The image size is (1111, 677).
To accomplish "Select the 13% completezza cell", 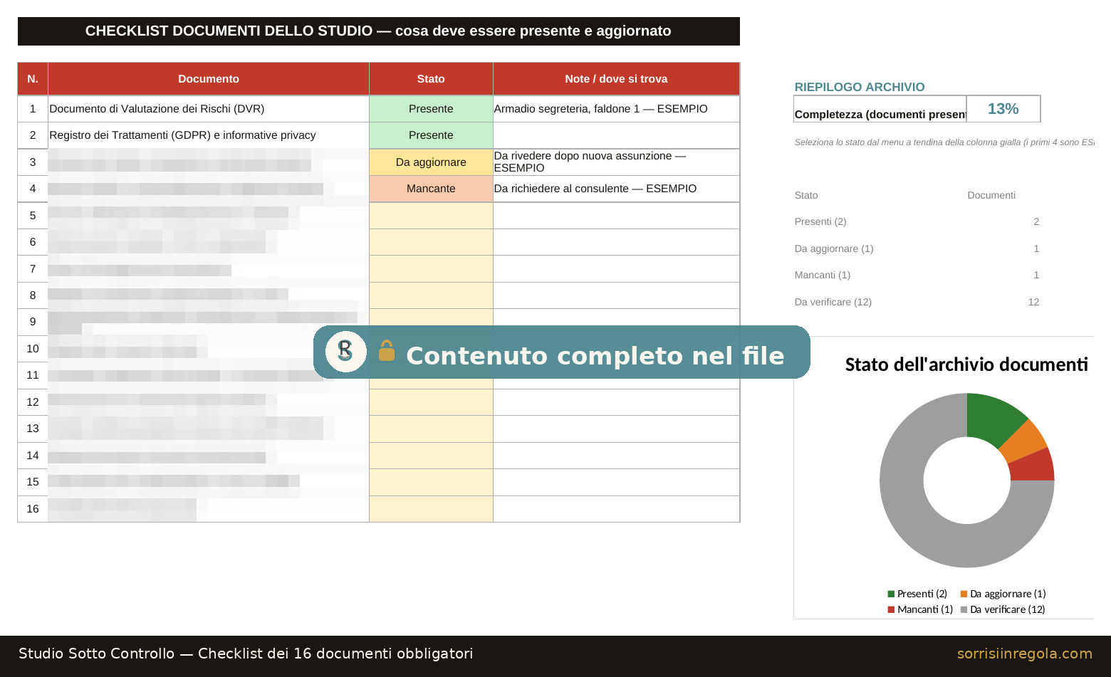I will point(1003,109).
